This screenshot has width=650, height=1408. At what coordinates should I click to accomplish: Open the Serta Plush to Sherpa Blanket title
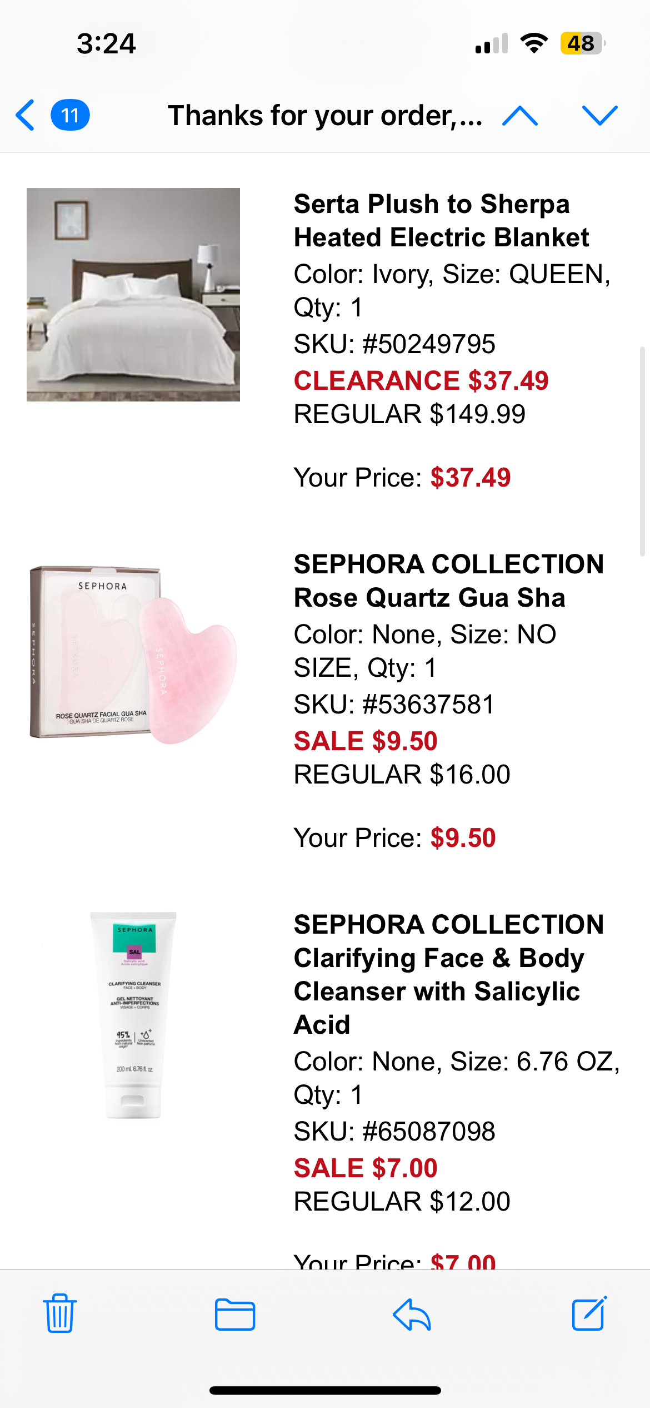[x=442, y=221]
